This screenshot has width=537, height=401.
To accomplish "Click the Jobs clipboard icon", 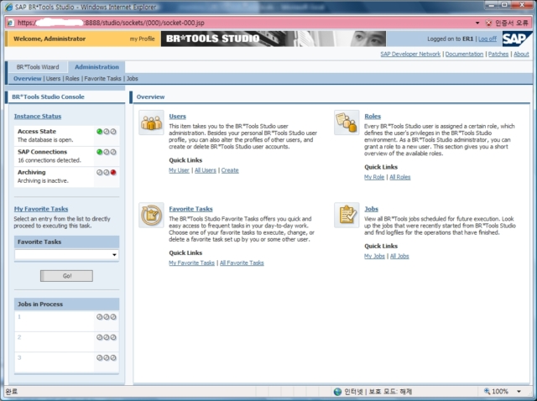I will [x=347, y=215].
